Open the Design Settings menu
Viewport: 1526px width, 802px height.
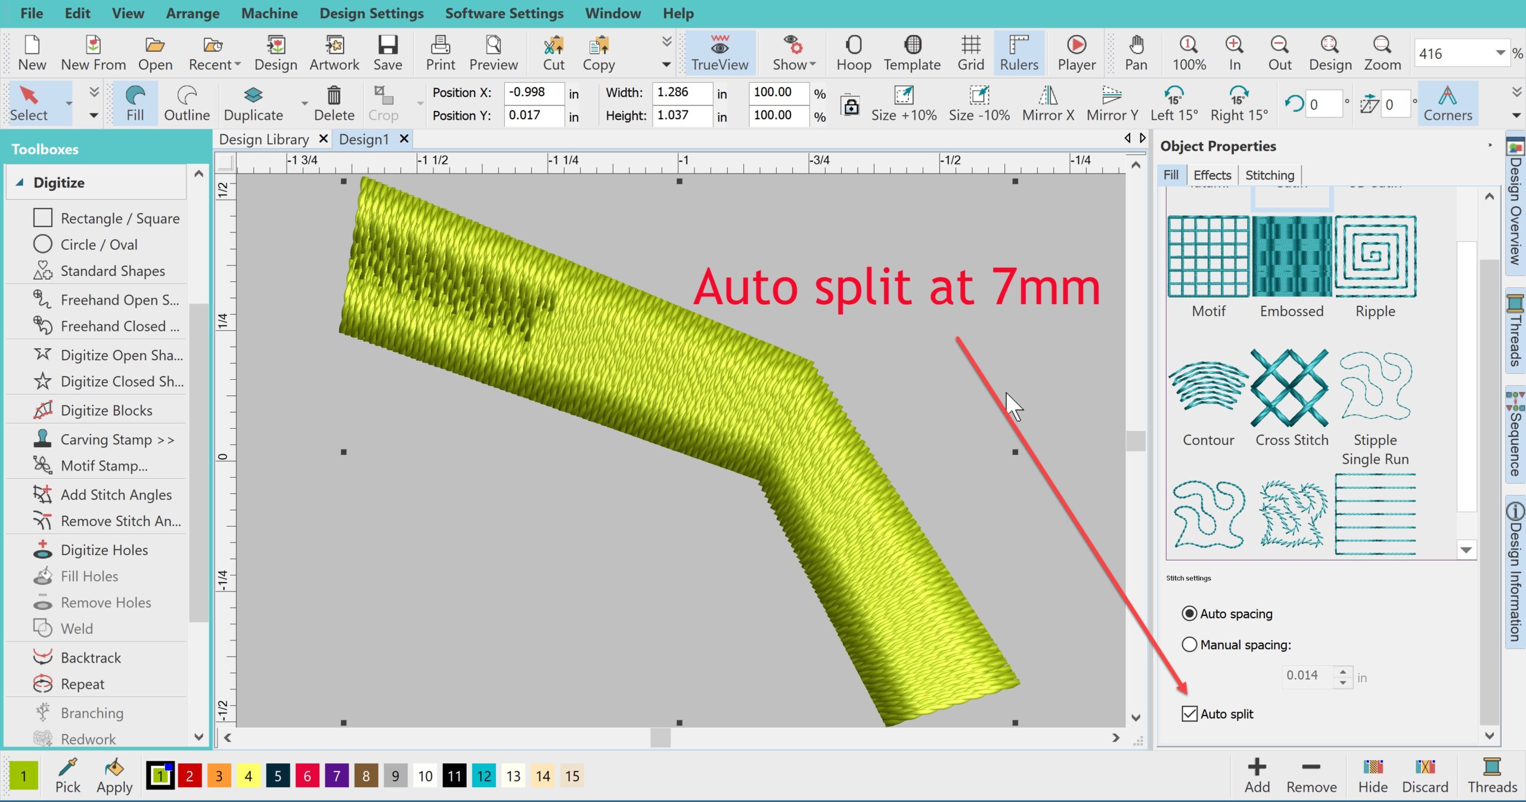[x=371, y=13]
